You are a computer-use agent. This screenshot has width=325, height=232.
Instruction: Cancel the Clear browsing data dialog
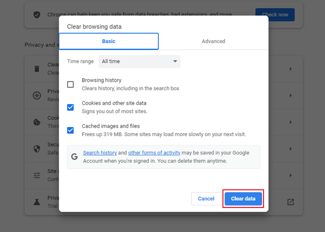pyautogui.click(x=206, y=199)
